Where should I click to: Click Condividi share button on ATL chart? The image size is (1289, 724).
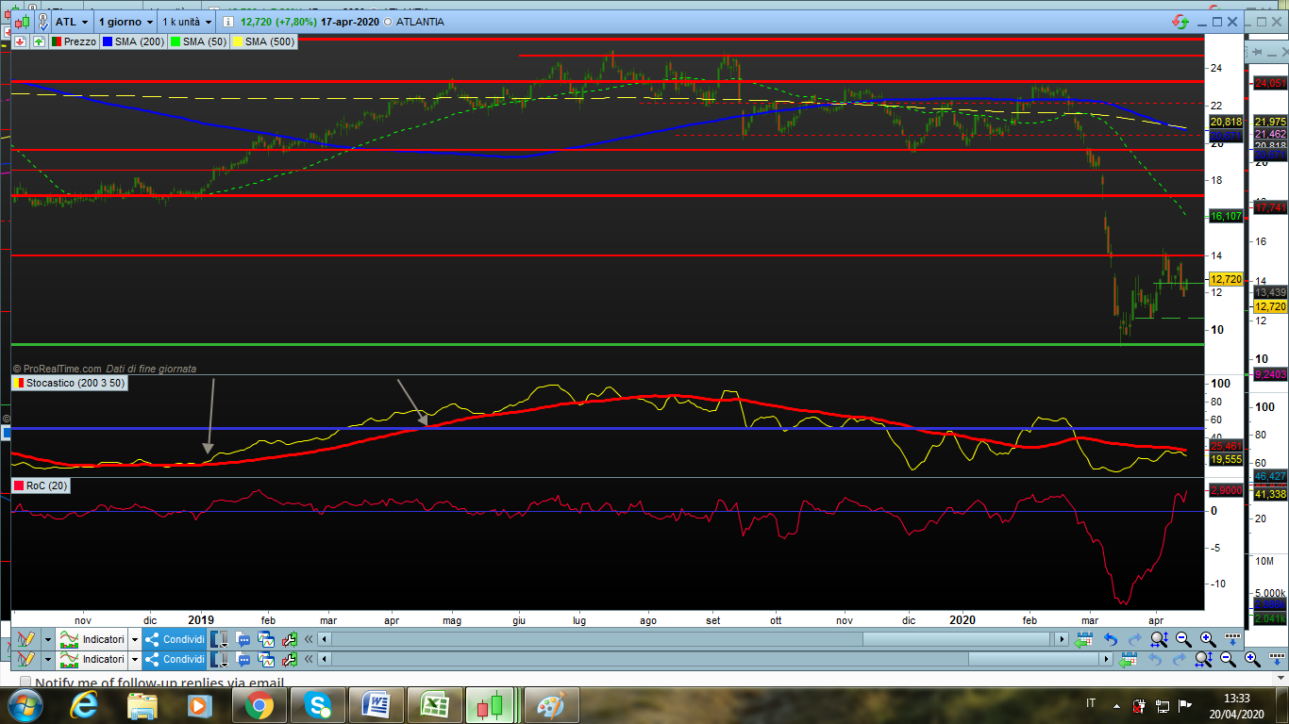click(x=175, y=638)
